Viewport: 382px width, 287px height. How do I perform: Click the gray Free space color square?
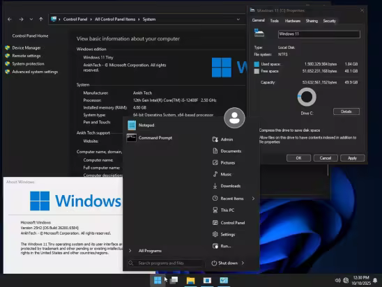(x=257, y=71)
